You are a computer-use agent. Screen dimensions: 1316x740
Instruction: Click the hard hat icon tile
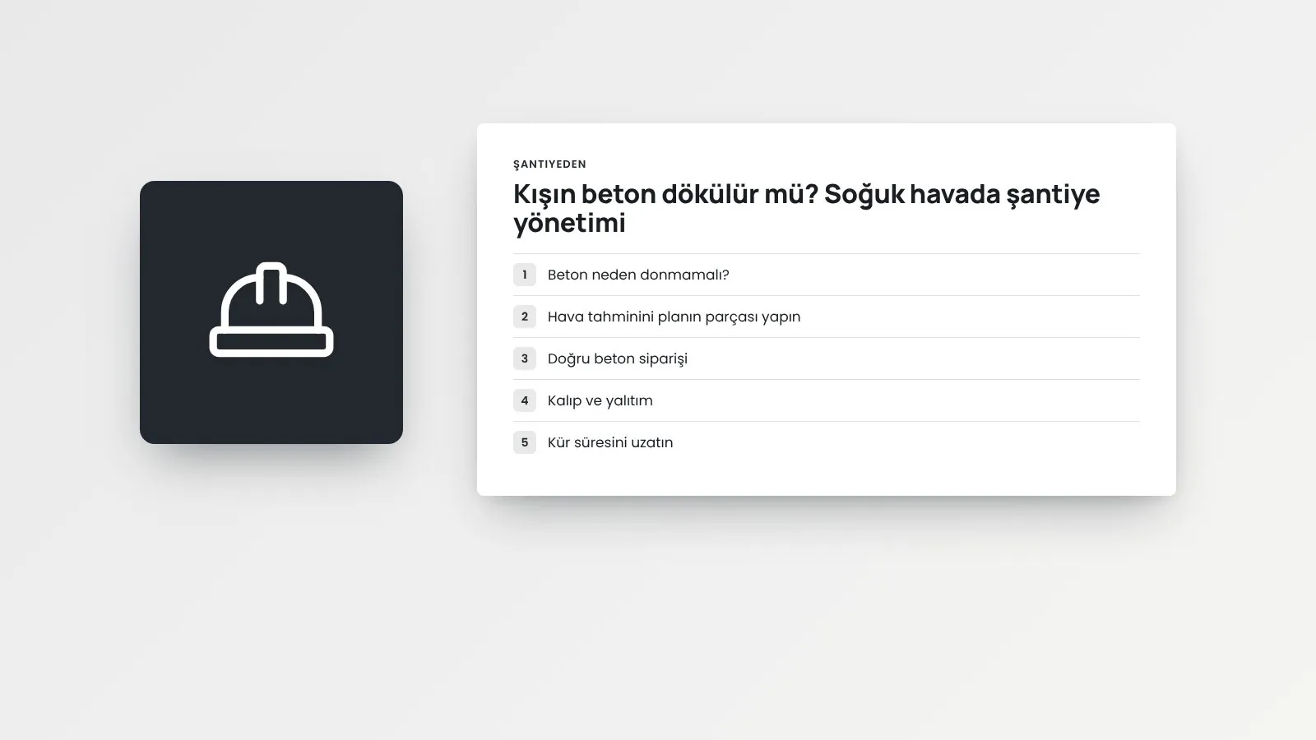pyautogui.click(x=271, y=312)
